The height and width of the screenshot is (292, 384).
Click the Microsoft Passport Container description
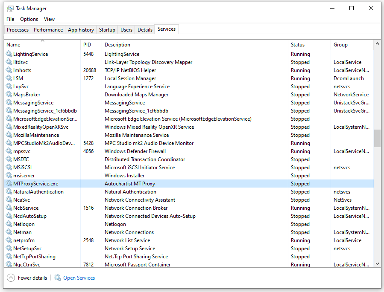coord(138,264)
